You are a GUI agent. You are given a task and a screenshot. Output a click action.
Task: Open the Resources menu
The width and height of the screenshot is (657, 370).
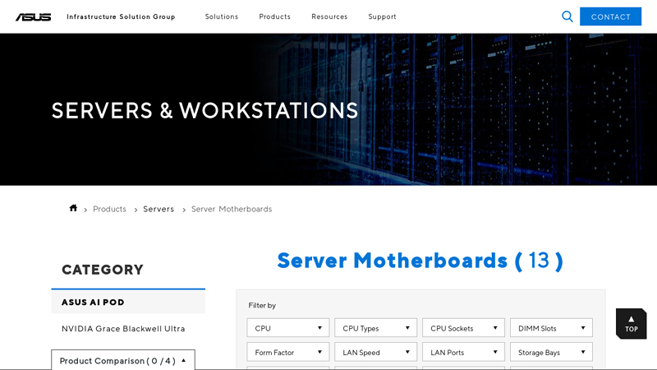(x=329, y=16)
